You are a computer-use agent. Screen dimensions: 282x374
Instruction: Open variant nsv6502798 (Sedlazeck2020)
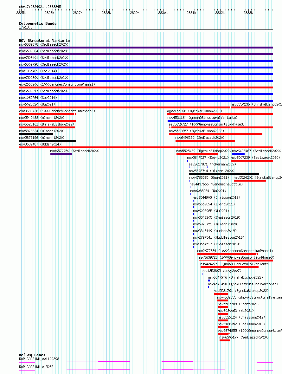pos(44,65)
